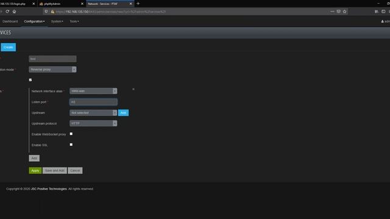Click the Cancel button

[75, 170]
